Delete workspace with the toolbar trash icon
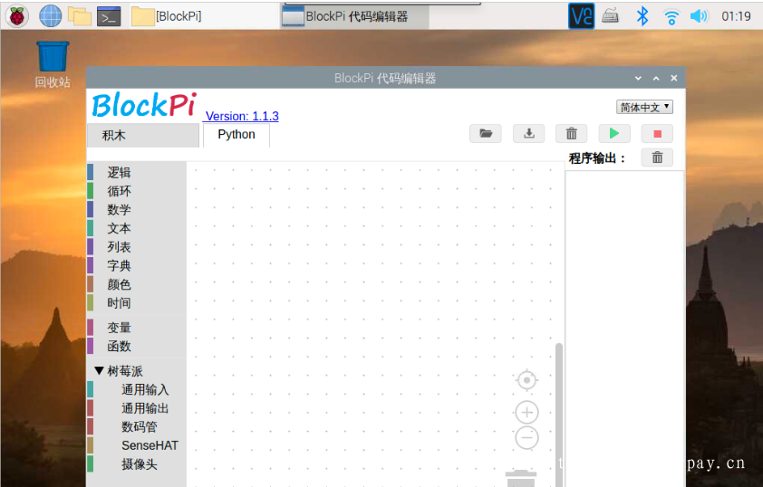This screenshot has height=487, width=763. [571, 134]
